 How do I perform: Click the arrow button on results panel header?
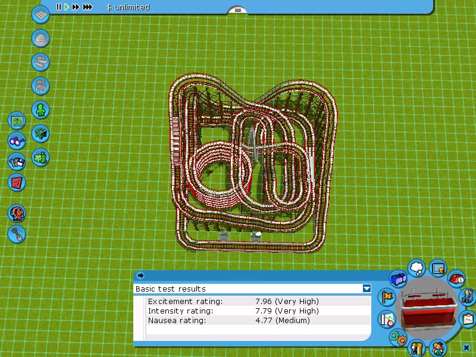point(140,275)
